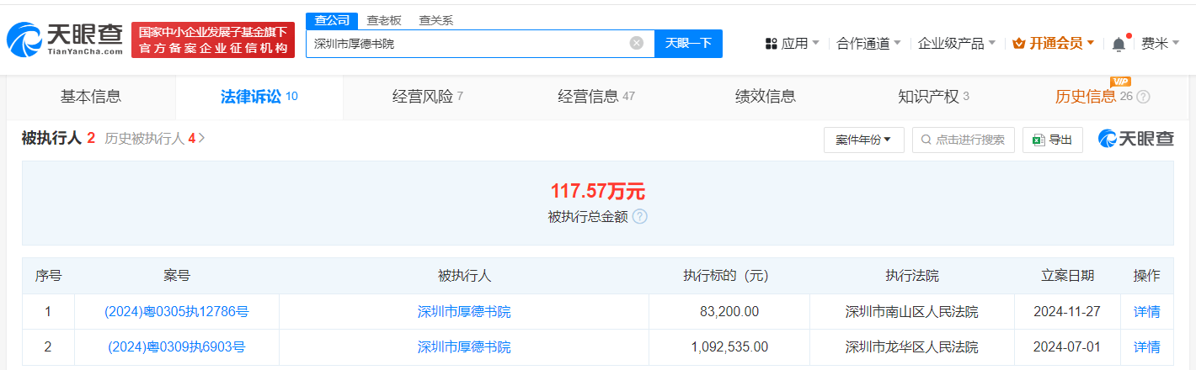The image size is (1196, 370).
Task: Click the 深圳市龙华区人民法院 cell
Action: click(x=911, y=346)
